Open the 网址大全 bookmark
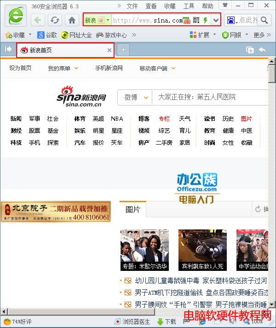This screenshot has width=276, height=328. tap(76, 35)
